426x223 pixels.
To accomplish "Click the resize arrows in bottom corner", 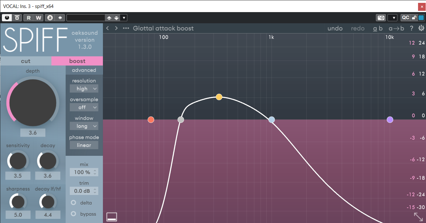I will coord(419,217).
